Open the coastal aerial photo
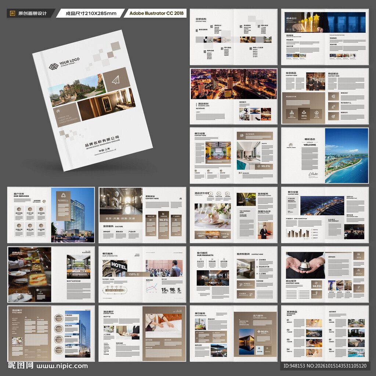This screenshot has height=376, width=376. pyautogui.click(x=347, y=155)
